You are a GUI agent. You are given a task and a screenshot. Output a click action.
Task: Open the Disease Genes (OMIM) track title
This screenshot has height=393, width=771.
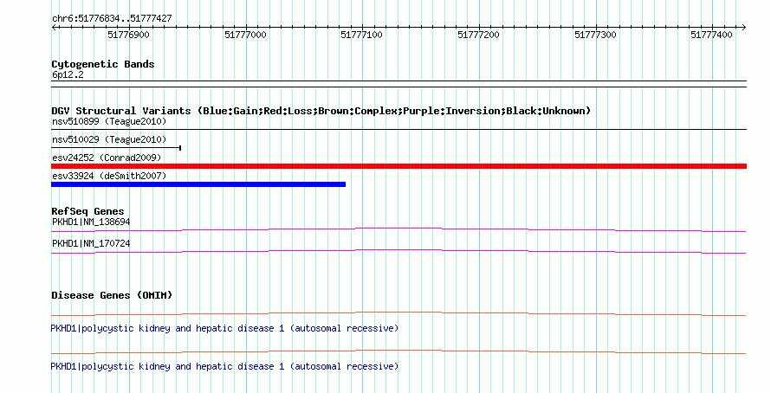point(112,295)
